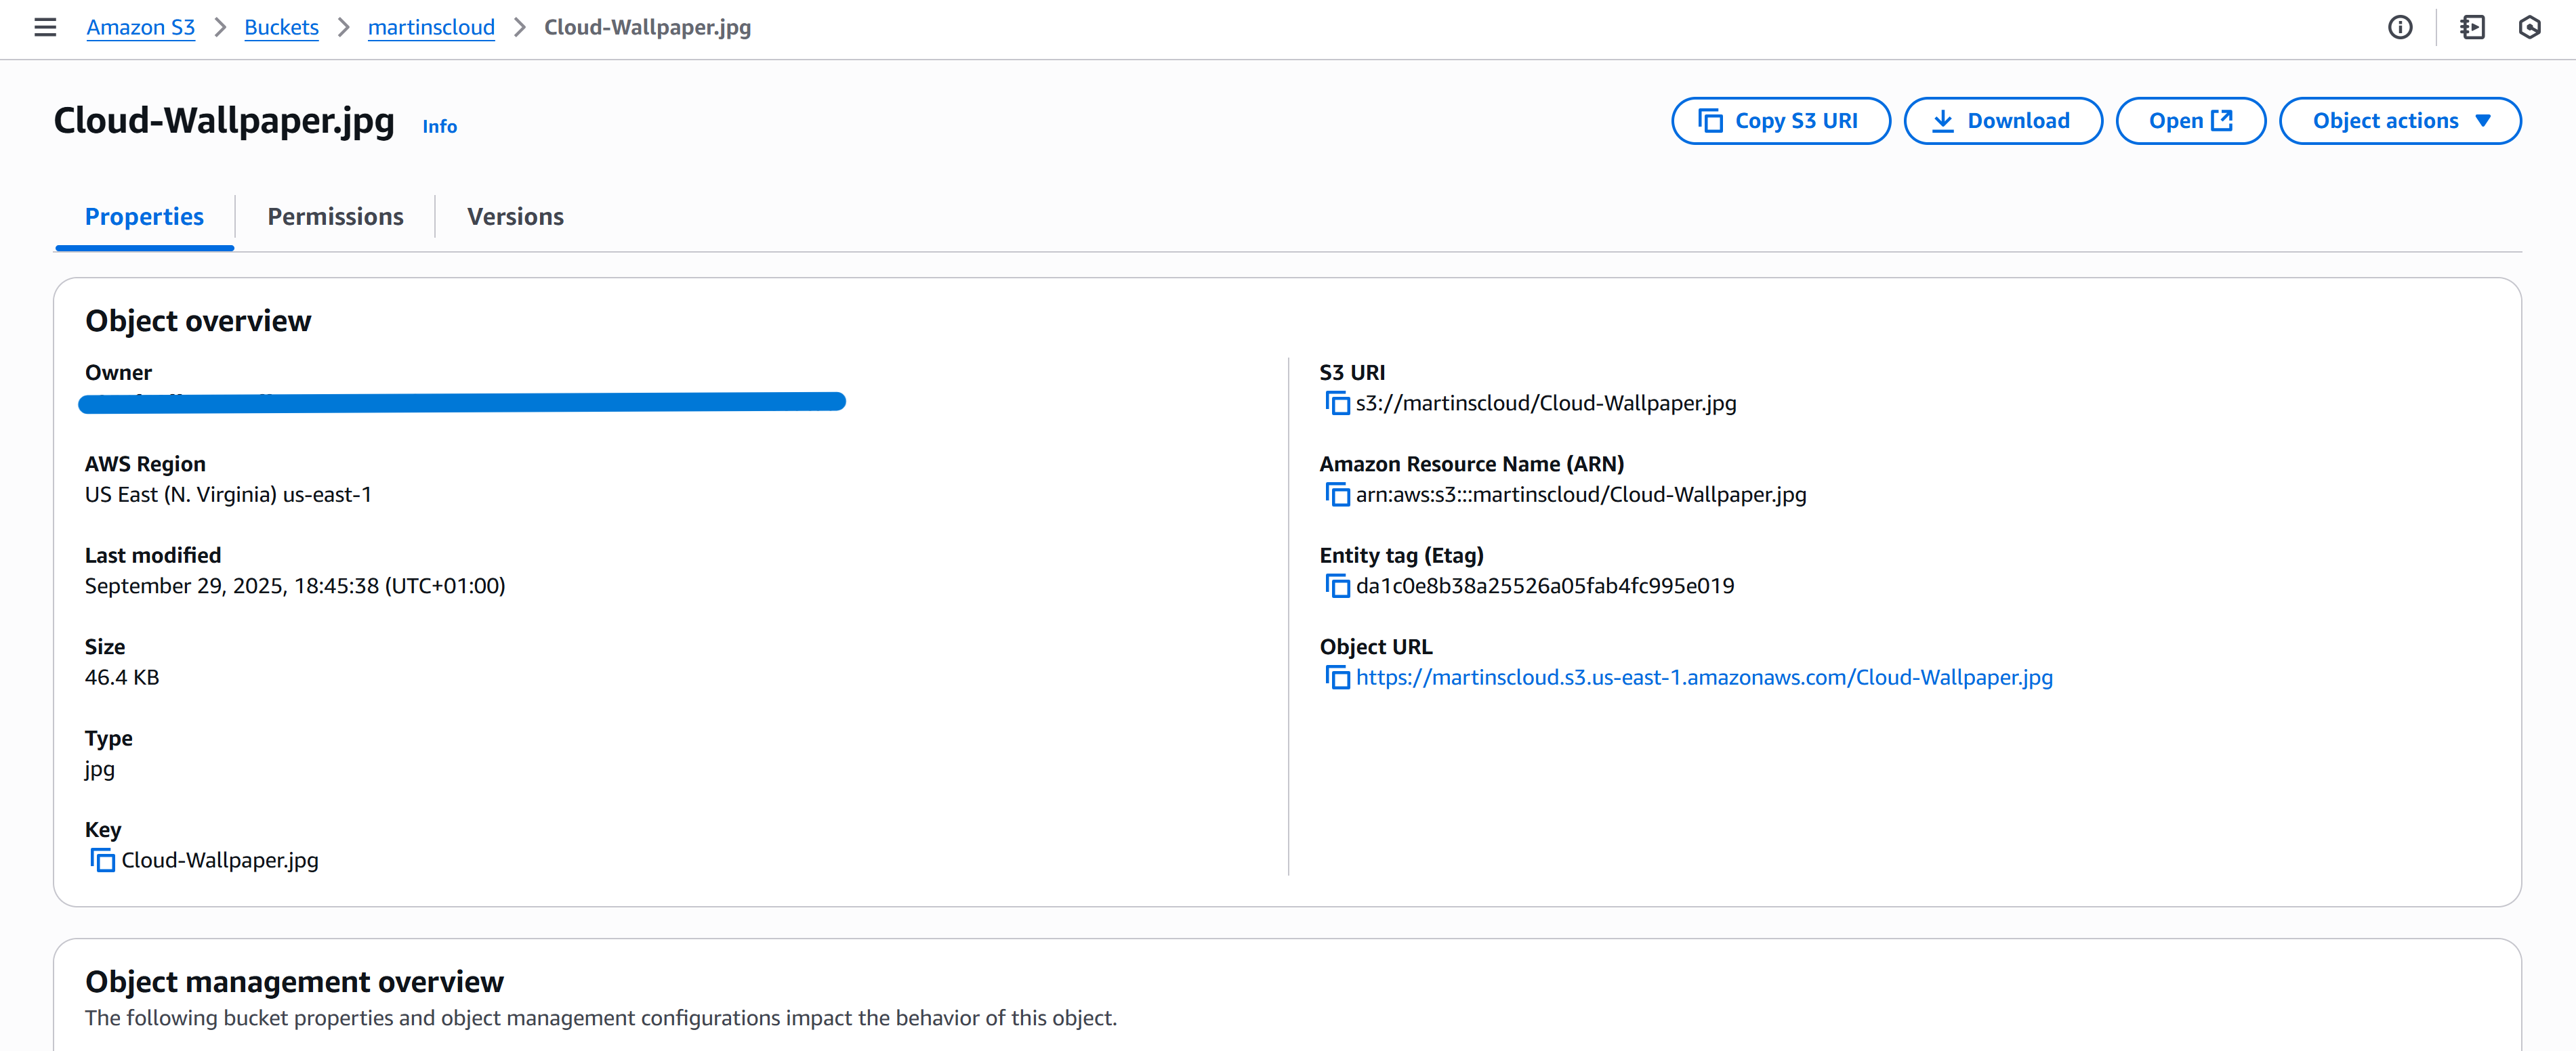Open the CloudShell panel icon
Screen dimensions: 2576x1051
point(2472,27)
